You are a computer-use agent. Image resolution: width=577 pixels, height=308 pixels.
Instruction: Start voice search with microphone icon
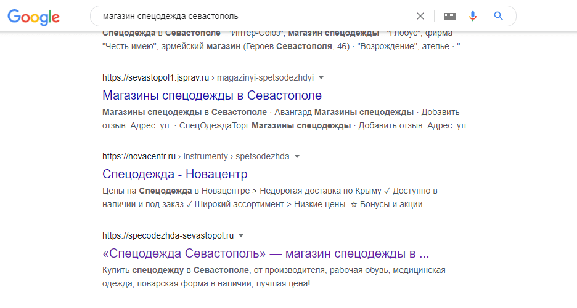(473, 16)
